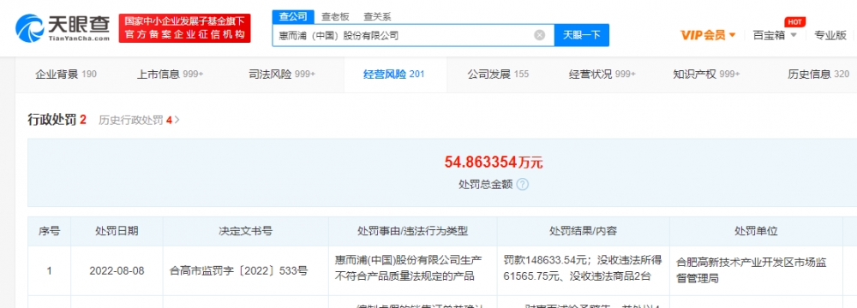Click the 处罚结果/内容 column header
The width and height of the screenshot is (857, 308).
click(583, 231)
